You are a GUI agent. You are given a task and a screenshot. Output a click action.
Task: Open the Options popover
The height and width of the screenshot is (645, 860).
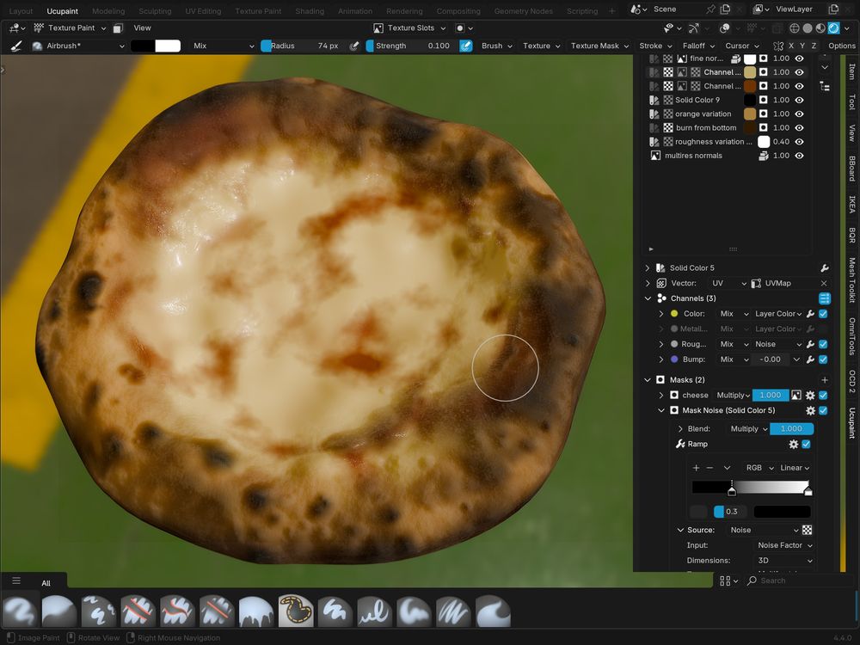[841, 46]
